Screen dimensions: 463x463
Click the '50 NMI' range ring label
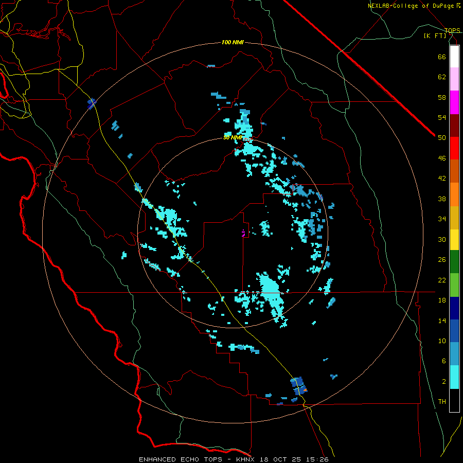(233, 137)
